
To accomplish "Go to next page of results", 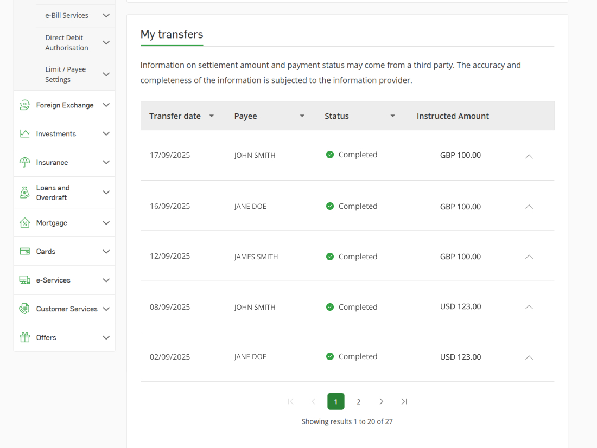I will coord(381,402).
